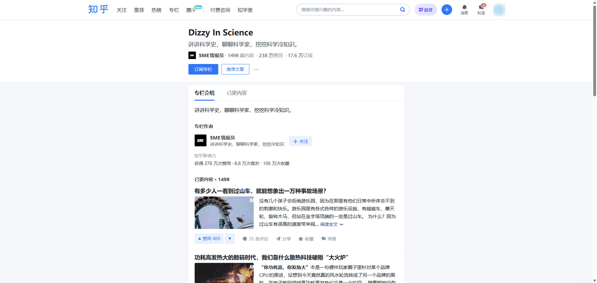Image resolution: width=597 pixels, height=283 pixels.
Task: Click the 推荐文章 button
Action: pos(235,69)
